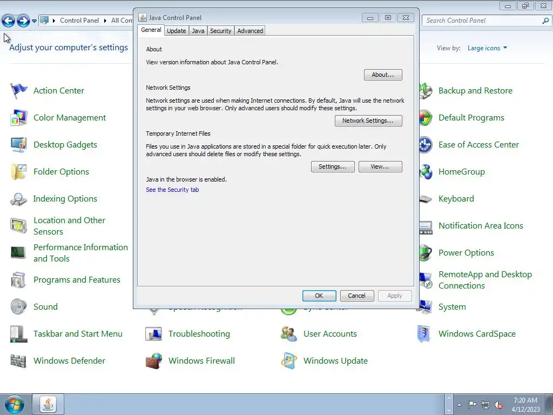Click the back navigation arrow
553x415 pixels.
[x=8, y=21]
